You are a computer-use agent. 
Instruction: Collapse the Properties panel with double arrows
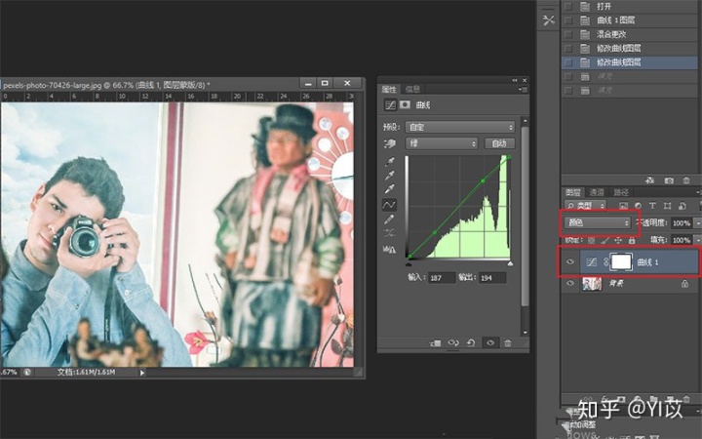(515, 80)
